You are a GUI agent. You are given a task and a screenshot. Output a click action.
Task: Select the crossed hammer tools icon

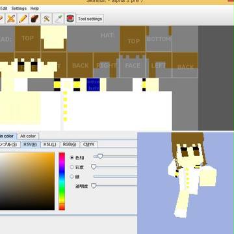[46, 19]
